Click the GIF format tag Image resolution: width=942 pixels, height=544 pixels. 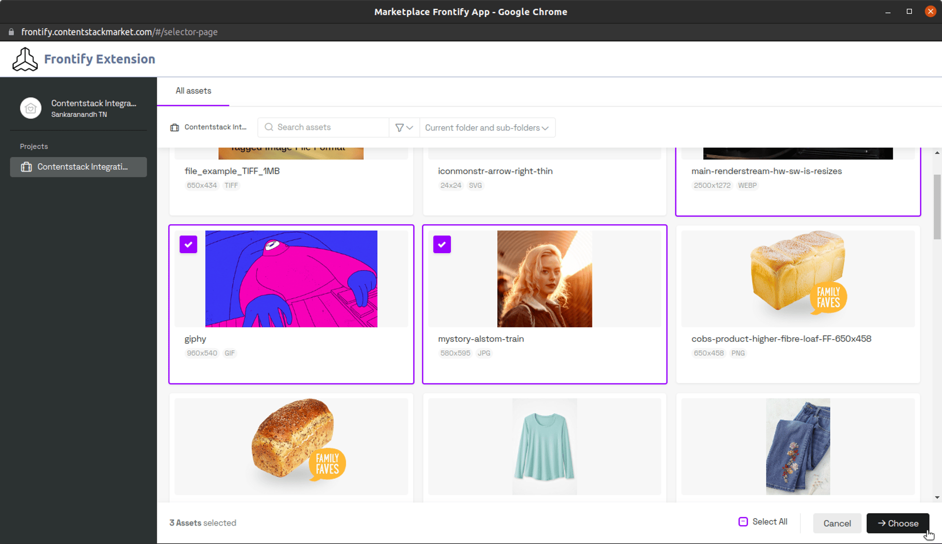tap(230, 353)
